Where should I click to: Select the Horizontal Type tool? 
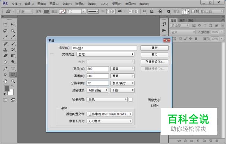pyautogui.click(x=13, y=69)
